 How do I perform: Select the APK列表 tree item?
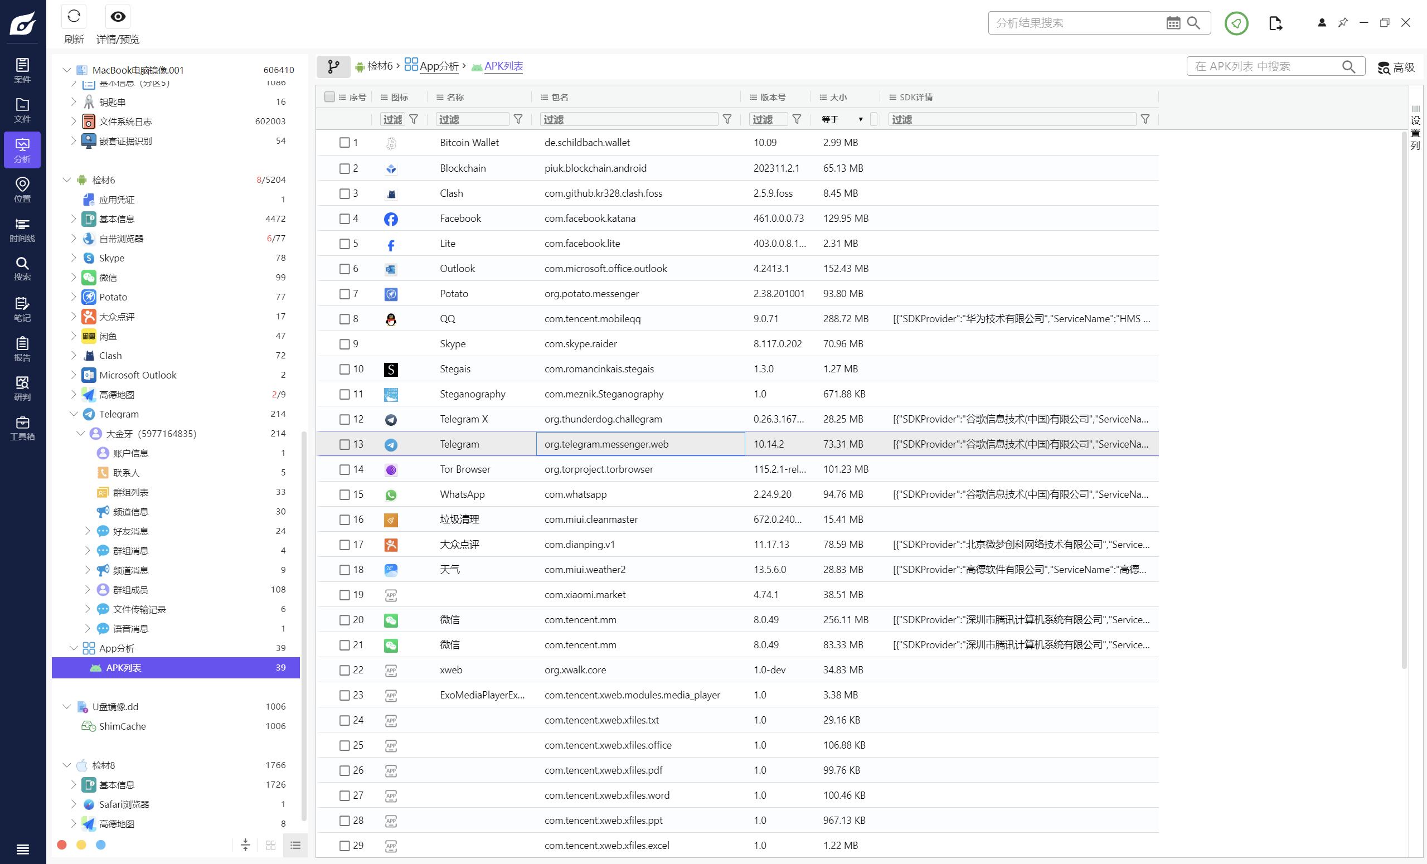[x=176, y=668]
